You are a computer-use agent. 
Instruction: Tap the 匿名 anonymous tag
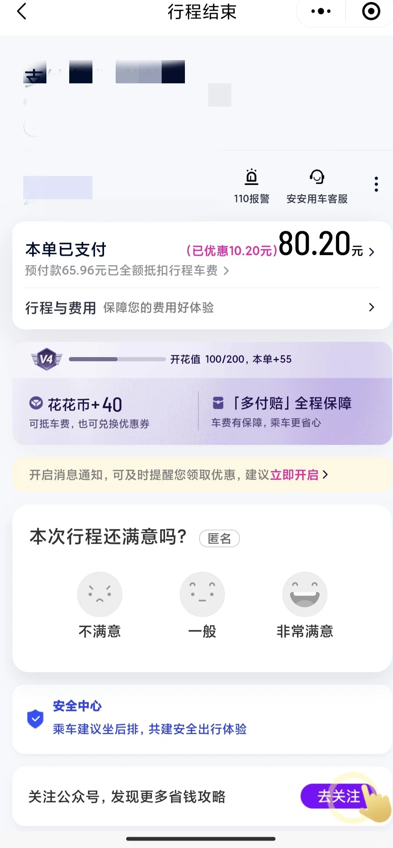[x=219, y=539]
